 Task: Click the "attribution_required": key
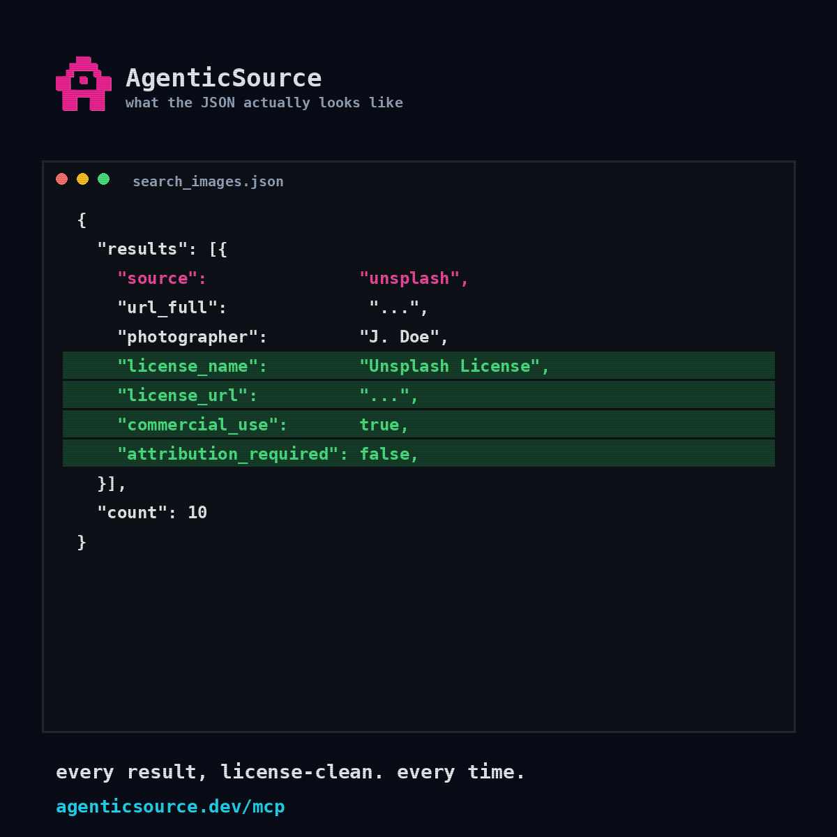232,455
